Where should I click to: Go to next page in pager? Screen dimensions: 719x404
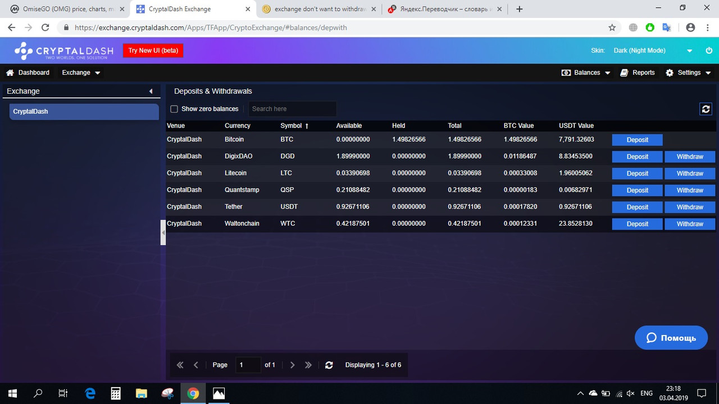[293, 365]
